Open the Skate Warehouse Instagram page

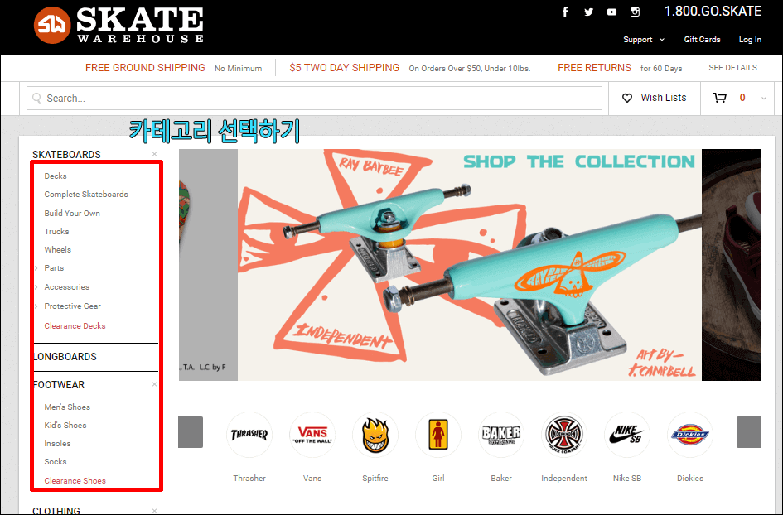click(636, 12)
